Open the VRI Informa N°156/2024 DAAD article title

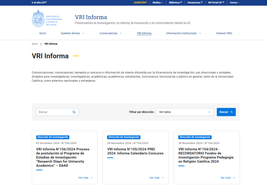(63, 157)
